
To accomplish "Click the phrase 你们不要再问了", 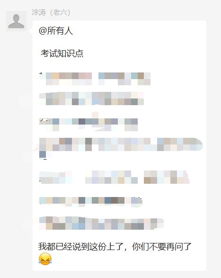I will [161, 246].
